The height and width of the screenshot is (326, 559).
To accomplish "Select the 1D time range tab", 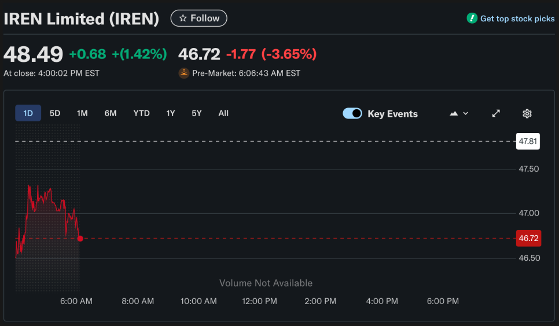I will 28,113.
